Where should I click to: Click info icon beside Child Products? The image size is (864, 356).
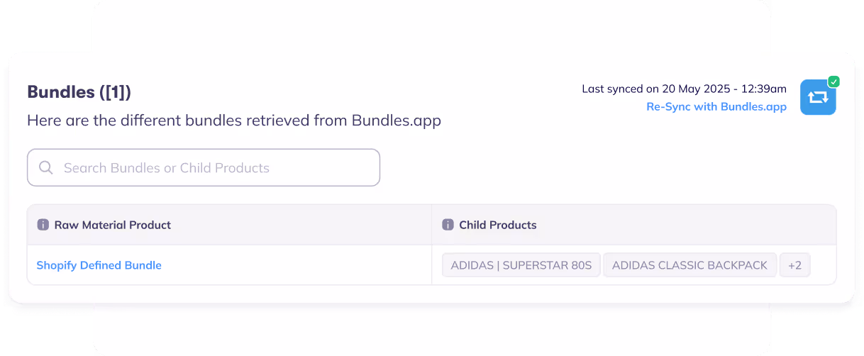click(x=448, y=225)
